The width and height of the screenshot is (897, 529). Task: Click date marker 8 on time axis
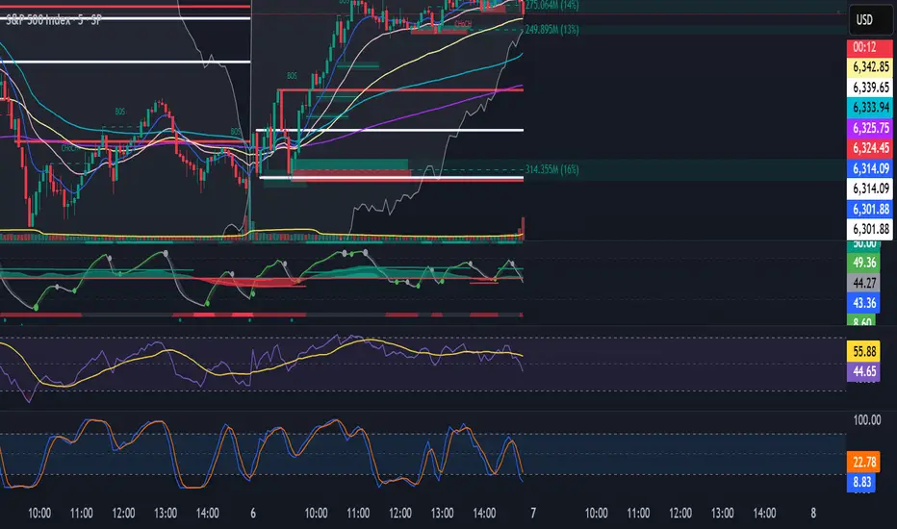click(813, 513)
